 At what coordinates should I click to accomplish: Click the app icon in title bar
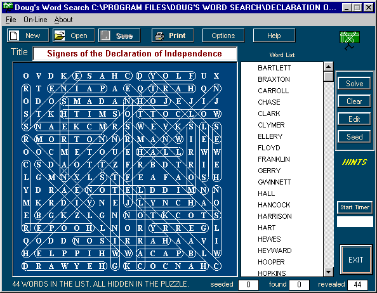click(8, 7)
